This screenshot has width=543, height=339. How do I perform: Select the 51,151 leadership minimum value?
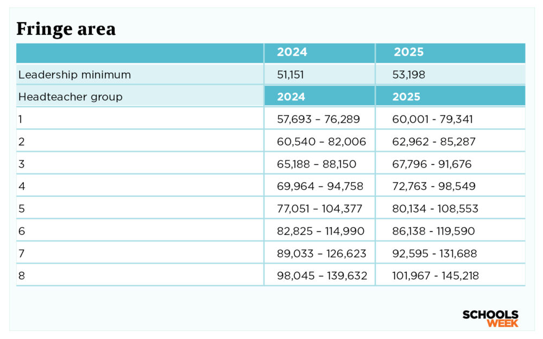(292, 75)
